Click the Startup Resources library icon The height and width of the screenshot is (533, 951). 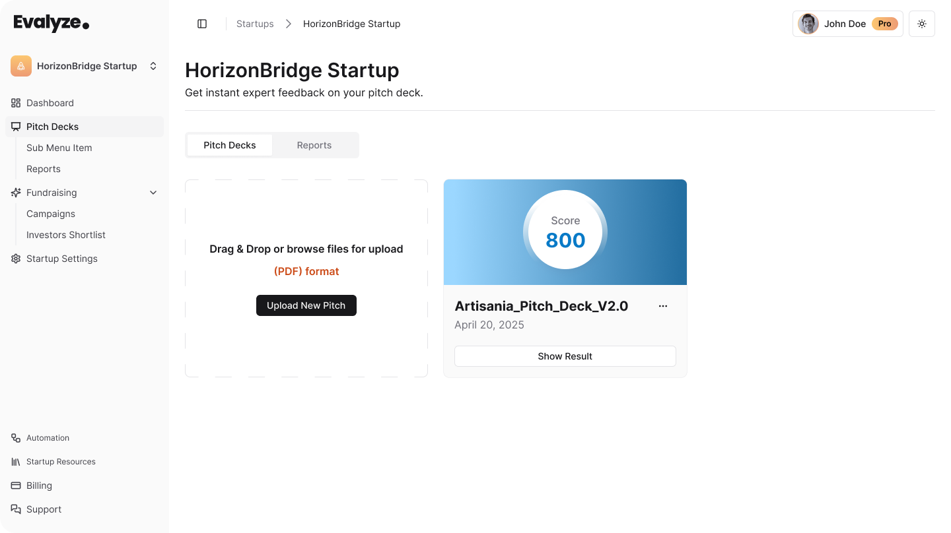pyautogui.click(x=16, y=462)
